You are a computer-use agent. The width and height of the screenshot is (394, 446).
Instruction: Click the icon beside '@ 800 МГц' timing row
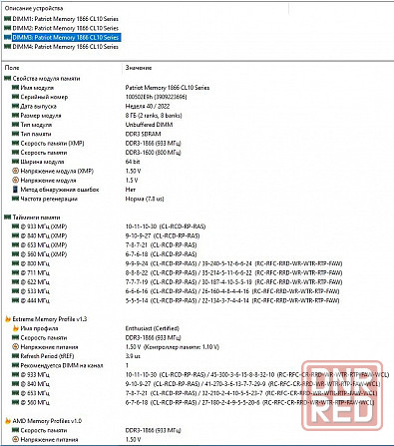click(x=15, y=263)
